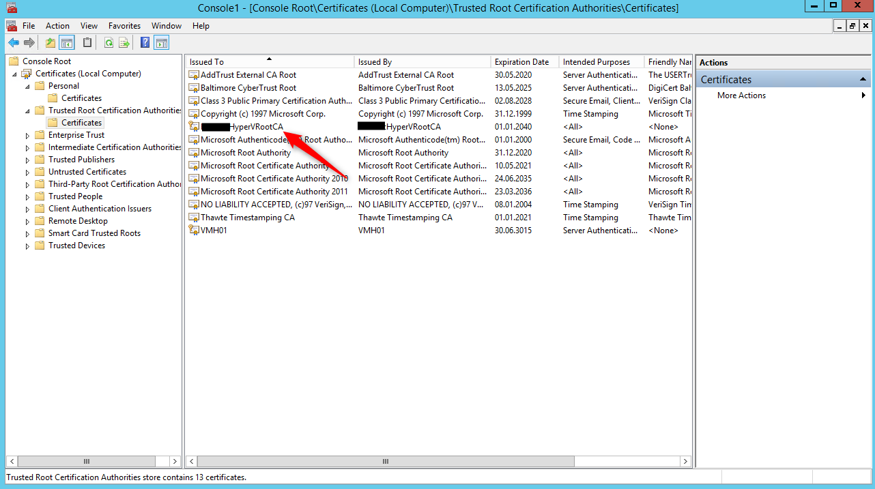Sort the list by the Expiration Date column
Image resolution: width=875 pixels, height=489 pixels.
(525, 62)
